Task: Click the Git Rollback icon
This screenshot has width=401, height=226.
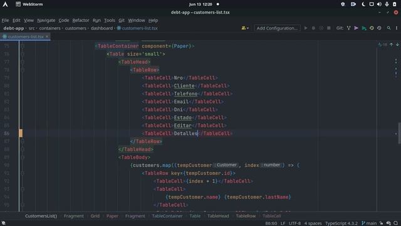Action: click(x=379, y=28)
